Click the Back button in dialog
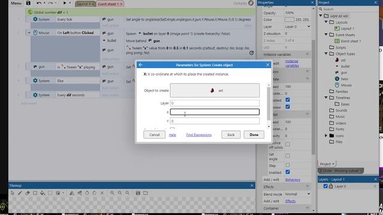The height and width of the screenshot is (215, 383). point(231,135)
